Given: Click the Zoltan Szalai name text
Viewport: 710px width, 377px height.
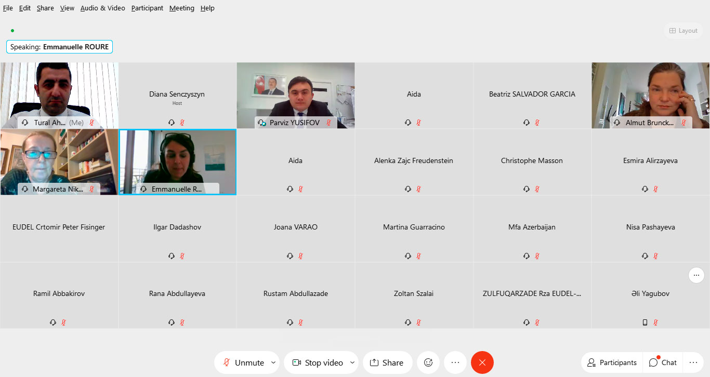Looking at the screenshot, I should (414, 293).
